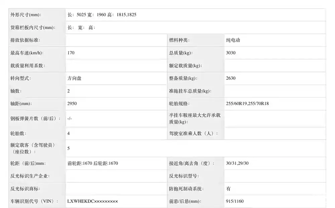Viewport: 335px width, 208px height.
Task: Click the approach/departure angle value 30/31,29/30
Action: pyautogui.click(x=238, y=163)
